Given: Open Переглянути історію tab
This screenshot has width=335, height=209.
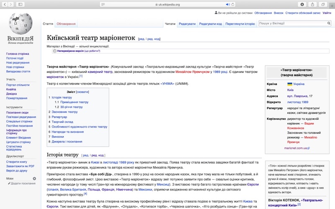Looking at the screenshot, I should tap(240, 24).
